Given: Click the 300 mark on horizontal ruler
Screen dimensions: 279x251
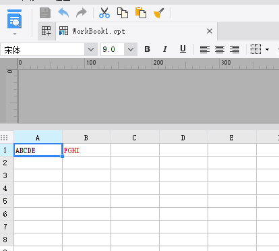Looking at the screenshot, I should [x=226, y=63].
